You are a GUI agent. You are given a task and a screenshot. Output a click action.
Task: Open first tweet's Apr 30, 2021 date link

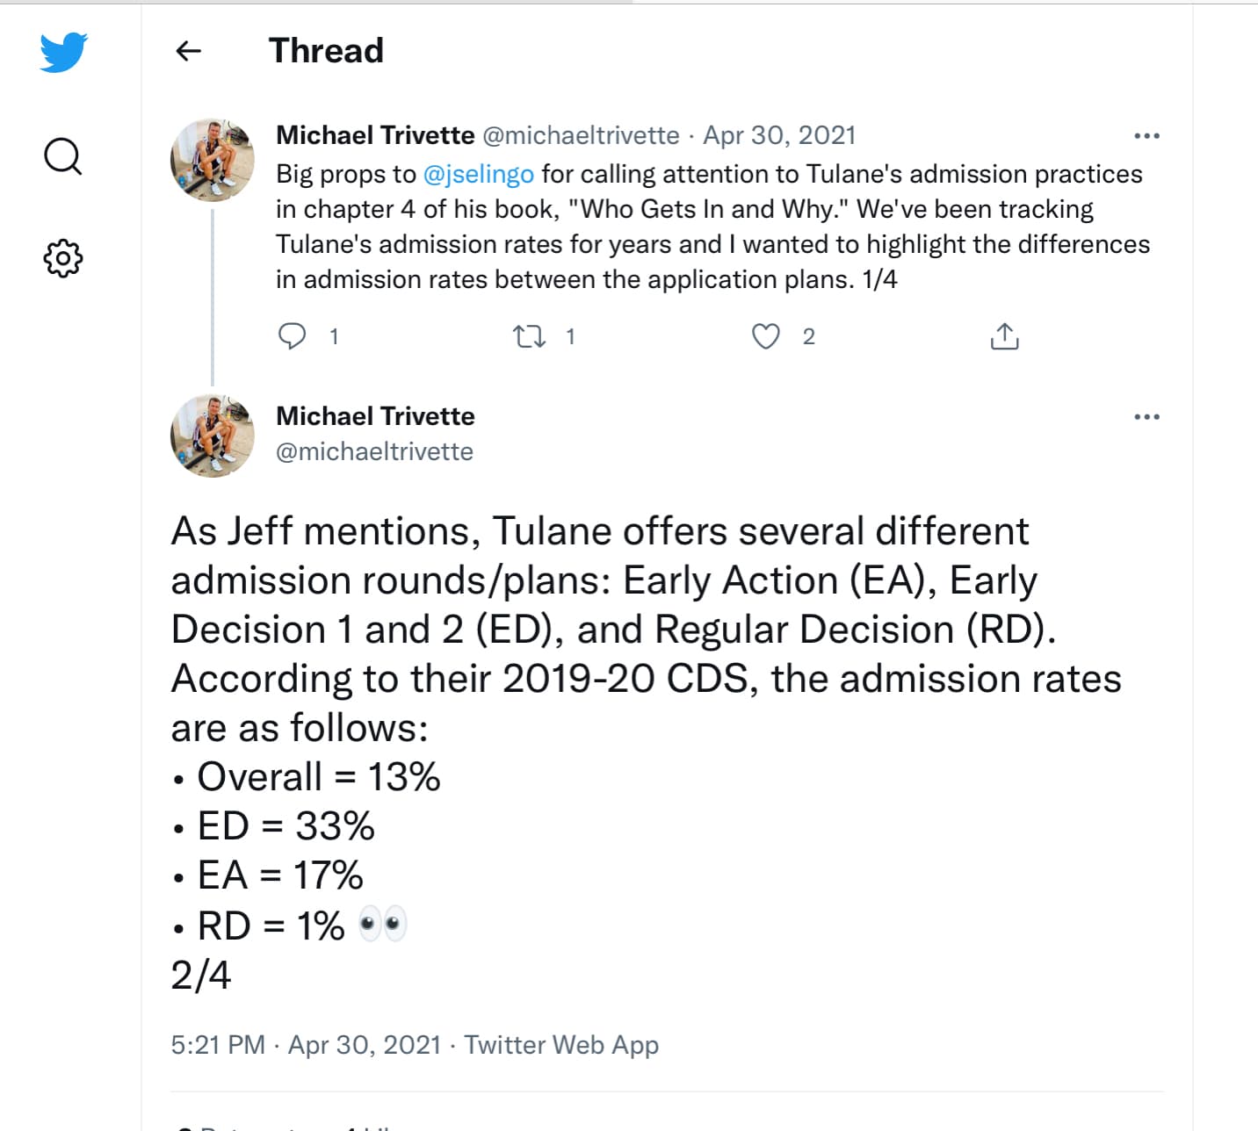point(779,135)
